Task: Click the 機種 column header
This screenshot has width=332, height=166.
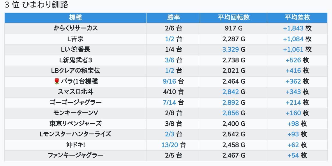Action: click(75, 17)
